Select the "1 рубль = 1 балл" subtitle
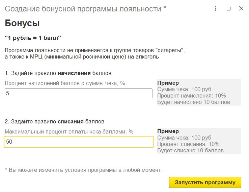Viewport: 249px width, 192px height. [33, 38]
